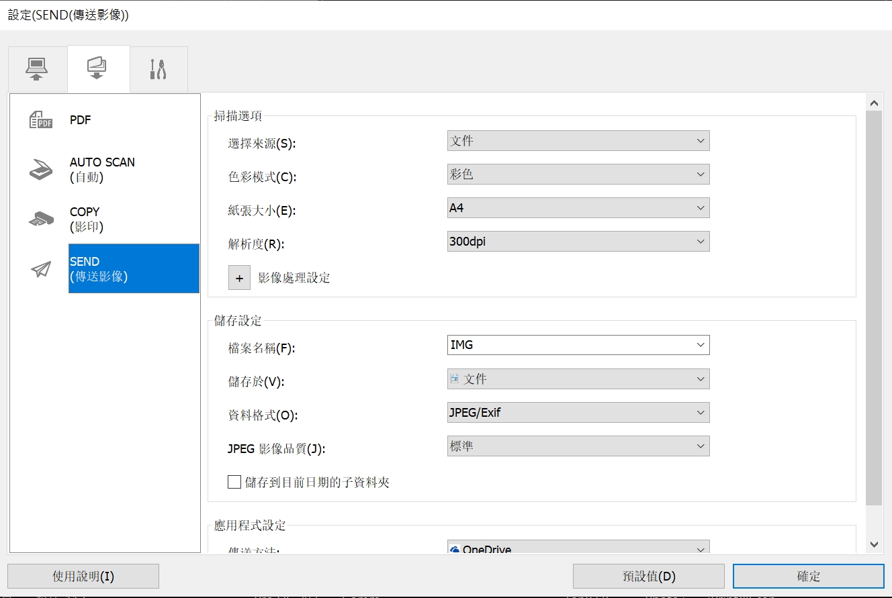892x598 pixels.
Task: Click the scrollbar down arrow
Action: (874, 544)
